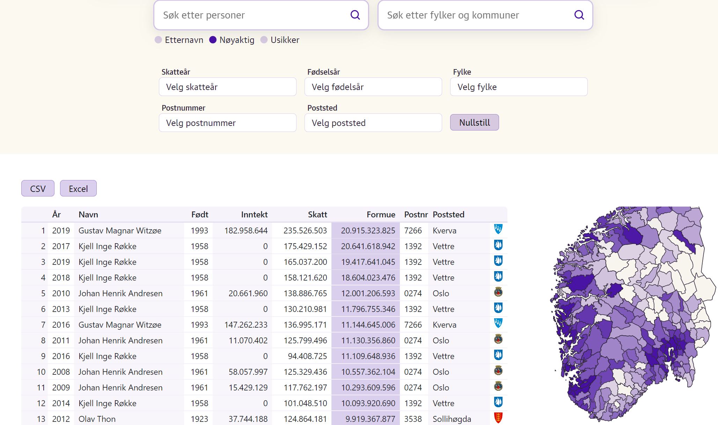Viewport: 718px width, 425px height.
Task: Click the Kverva crest in row 1
Action: pos(498,229)
